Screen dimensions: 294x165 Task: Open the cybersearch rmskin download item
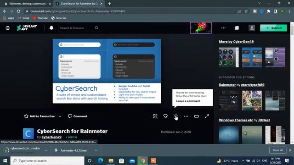23,150
